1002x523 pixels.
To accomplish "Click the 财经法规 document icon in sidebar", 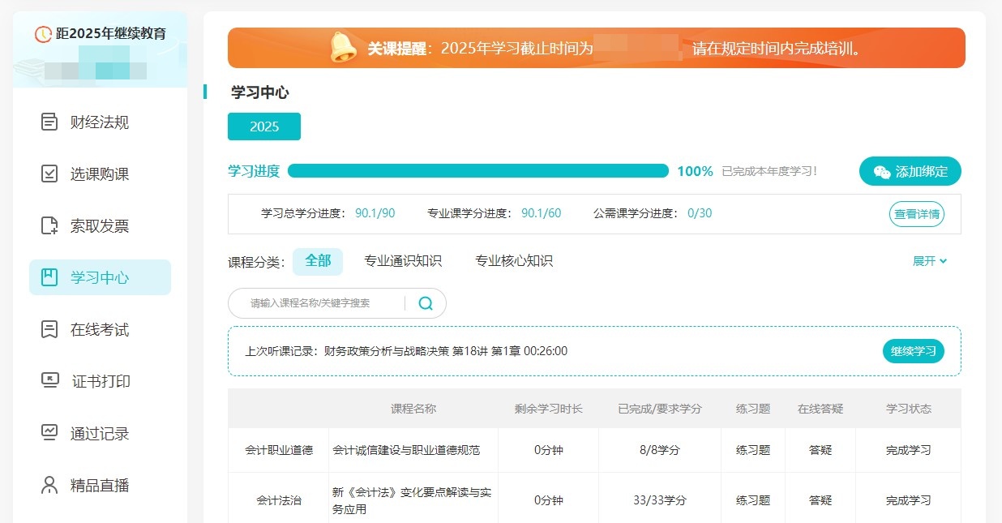I will pos(49,122).
